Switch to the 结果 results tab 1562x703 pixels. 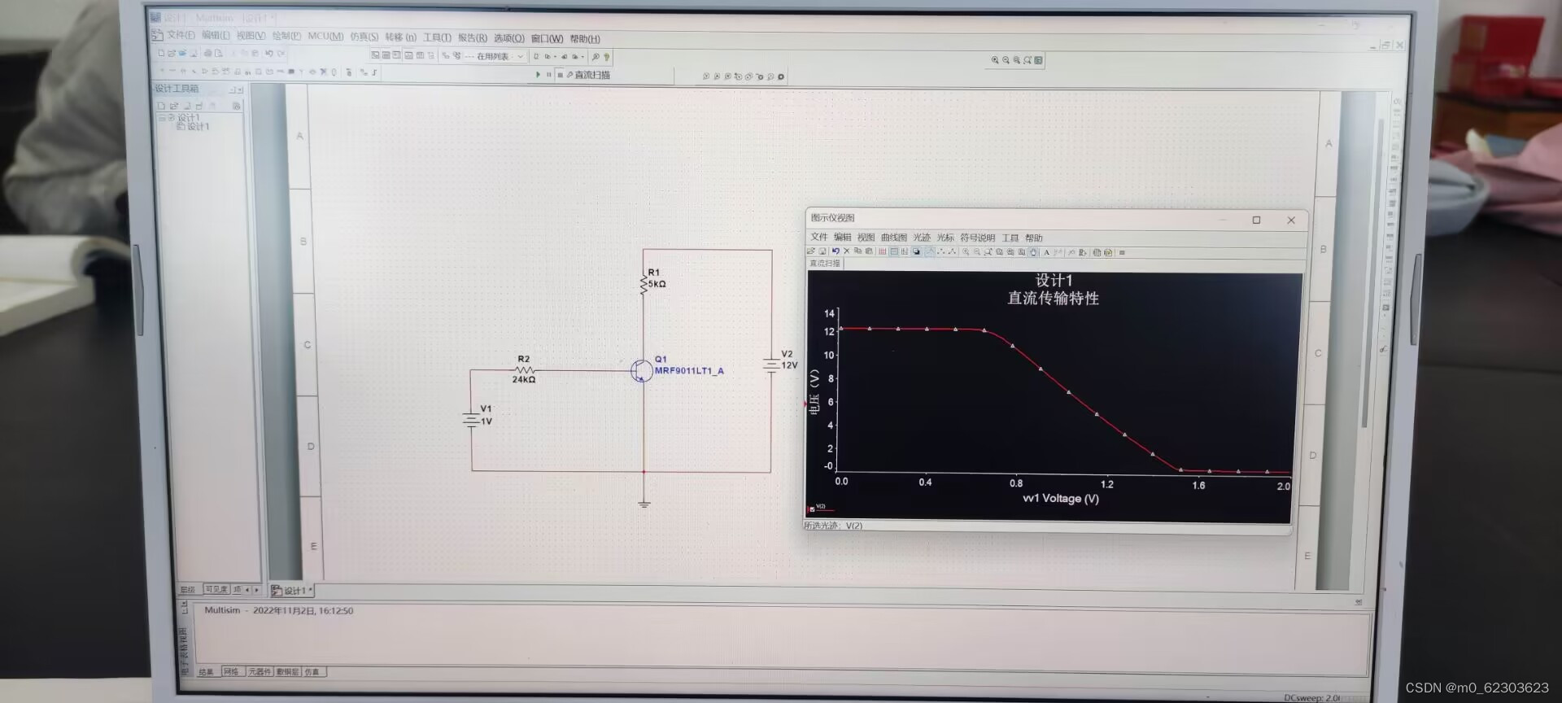[207, 672]
